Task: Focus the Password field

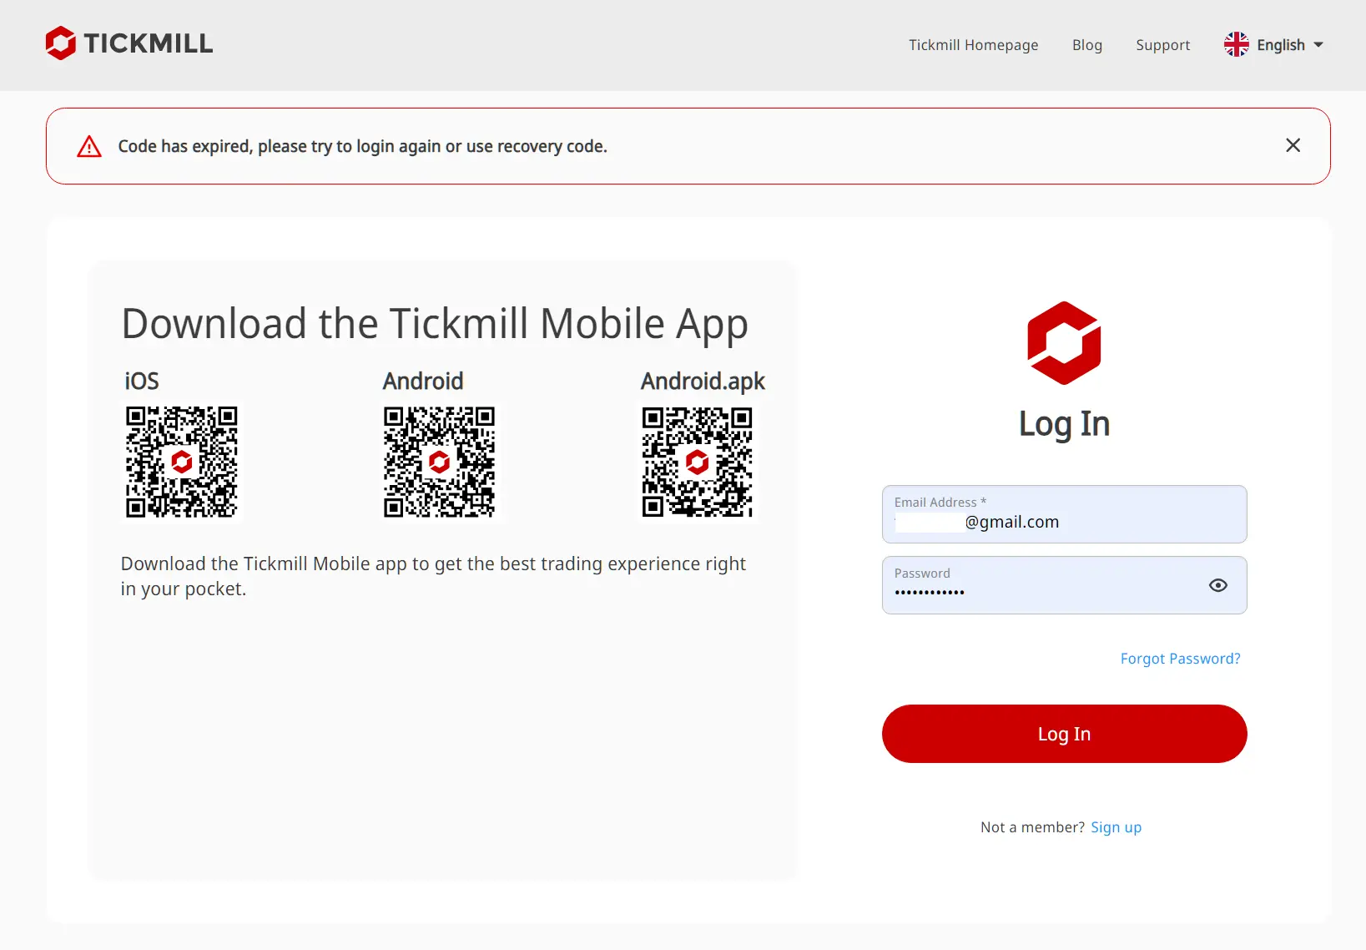Action: click(1064, 585)
